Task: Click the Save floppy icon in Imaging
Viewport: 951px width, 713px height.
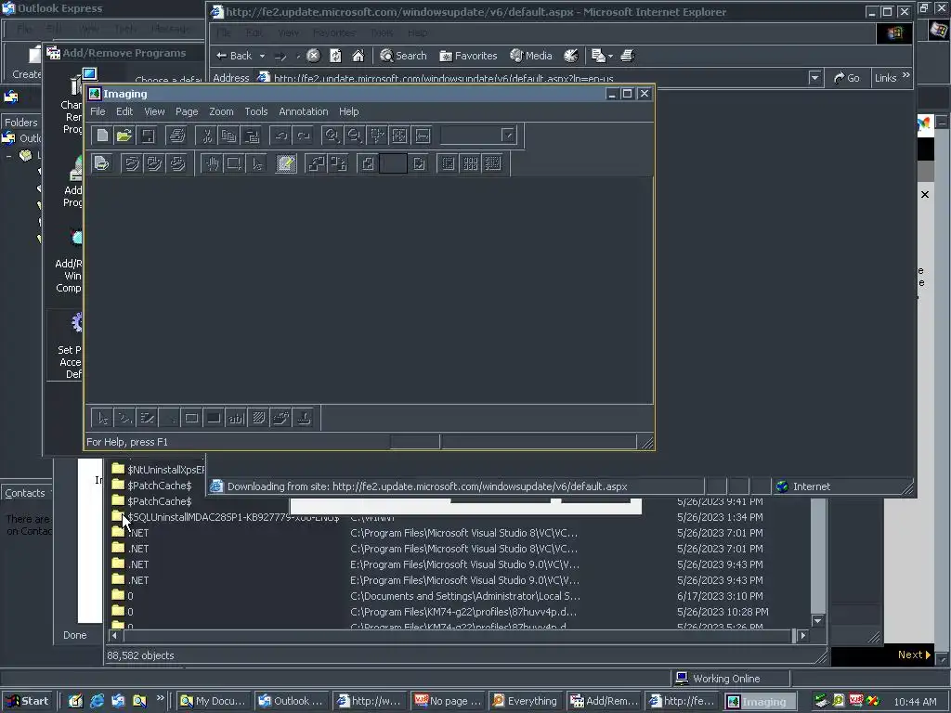Action: [148, 136]
